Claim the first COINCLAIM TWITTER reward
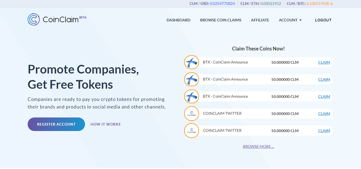Screen dimensions: 361x169 [x=324, y=113]
